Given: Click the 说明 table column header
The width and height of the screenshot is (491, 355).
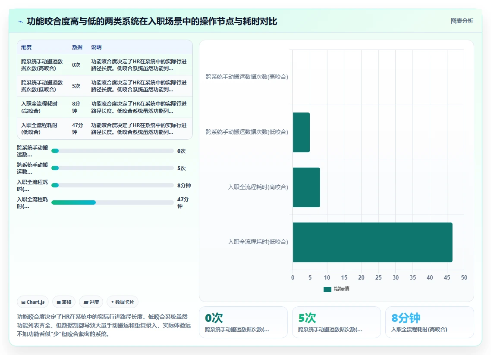Looking at the screenshot, I should click(x=96, y=47).
